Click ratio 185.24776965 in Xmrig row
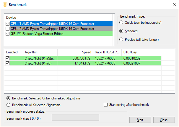 click(x=105, y=63)
